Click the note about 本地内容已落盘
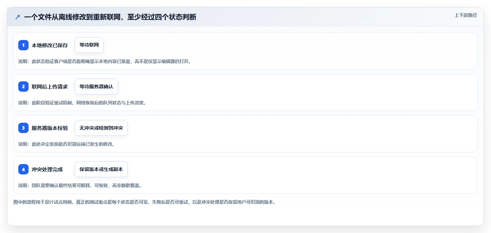Viewport: 491px width, 233px height. 104,61
